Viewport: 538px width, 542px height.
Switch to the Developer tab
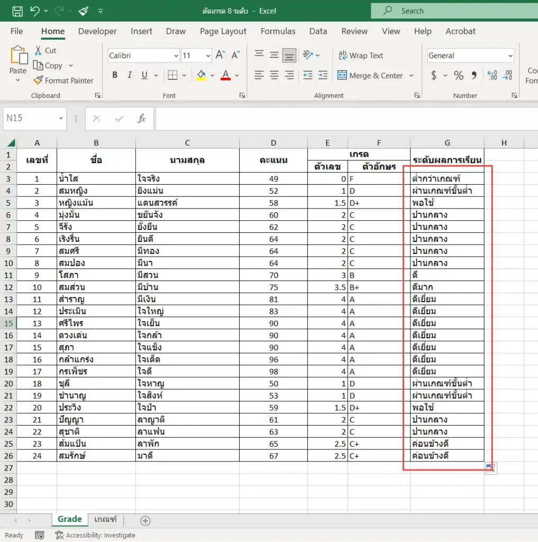pos(97,31)
